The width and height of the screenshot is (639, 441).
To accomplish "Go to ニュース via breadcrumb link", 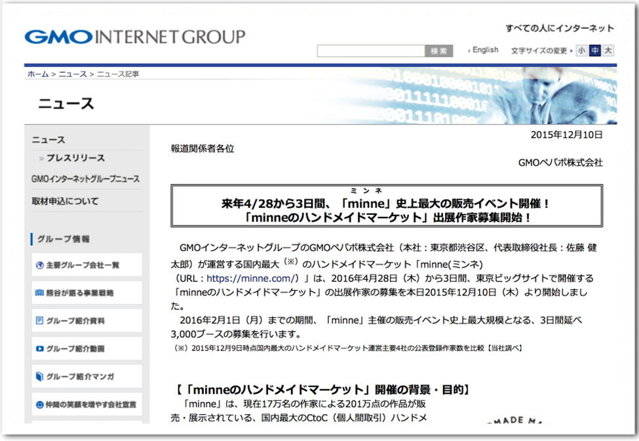I will 73,74.
